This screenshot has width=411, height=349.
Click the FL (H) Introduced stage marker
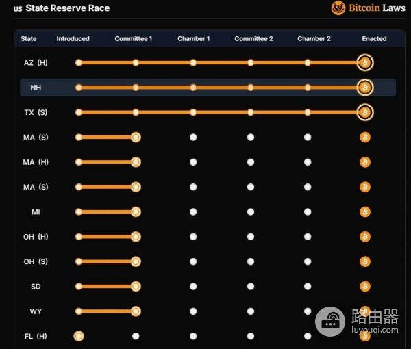(79, 336)
